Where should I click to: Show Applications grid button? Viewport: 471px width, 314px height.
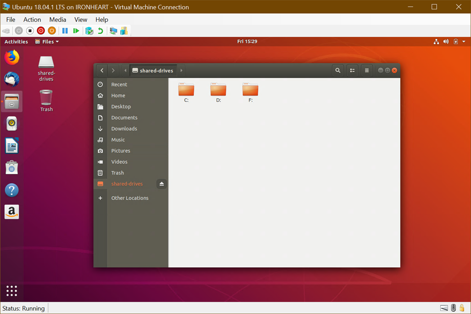[x=12, y=291]
